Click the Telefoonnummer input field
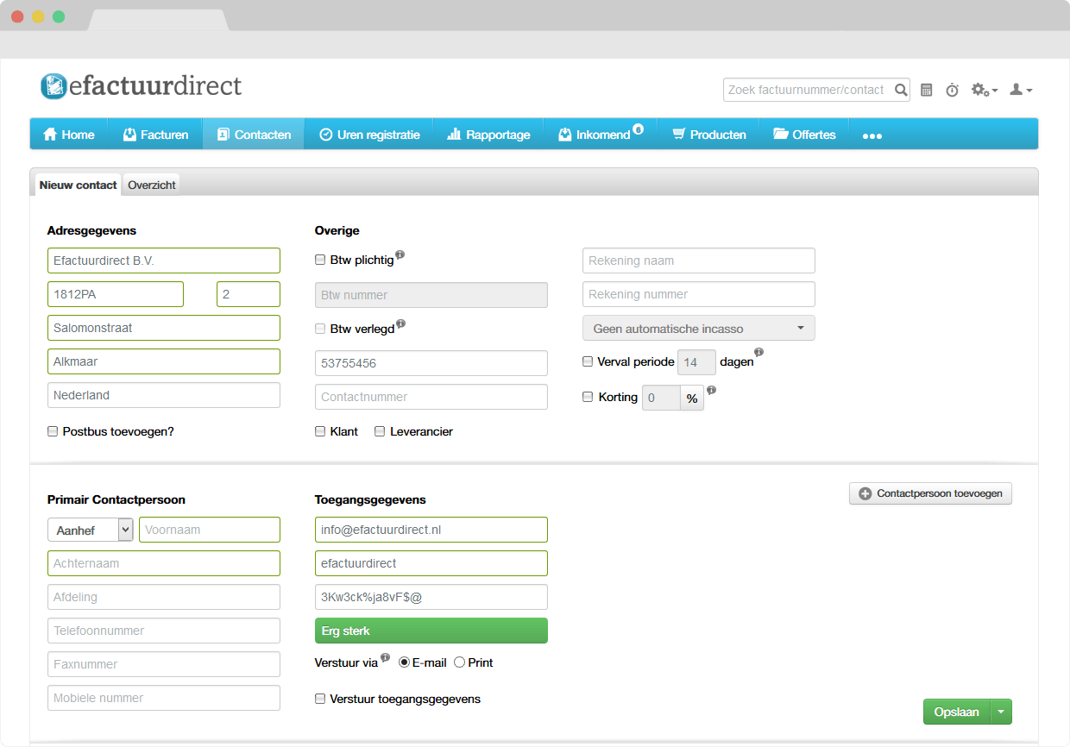 tap(164, 631)
